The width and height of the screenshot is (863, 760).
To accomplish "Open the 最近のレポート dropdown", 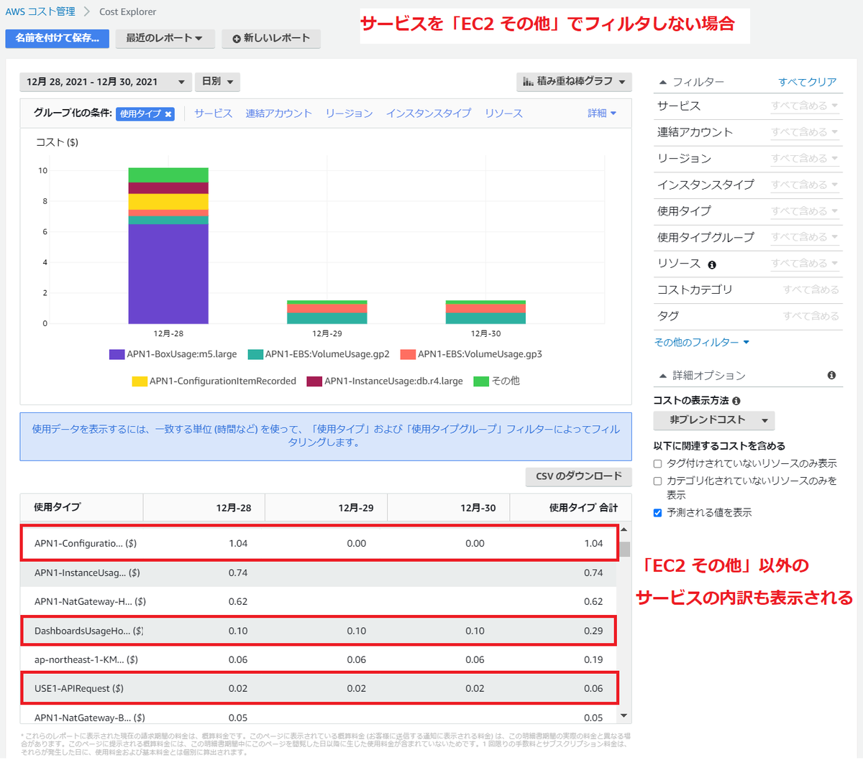I will coord(165,38).
